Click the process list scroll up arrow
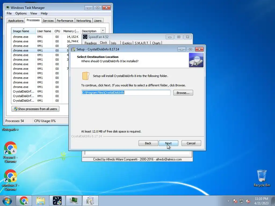Viewport: 275px width, 206px height. point(103,31)
